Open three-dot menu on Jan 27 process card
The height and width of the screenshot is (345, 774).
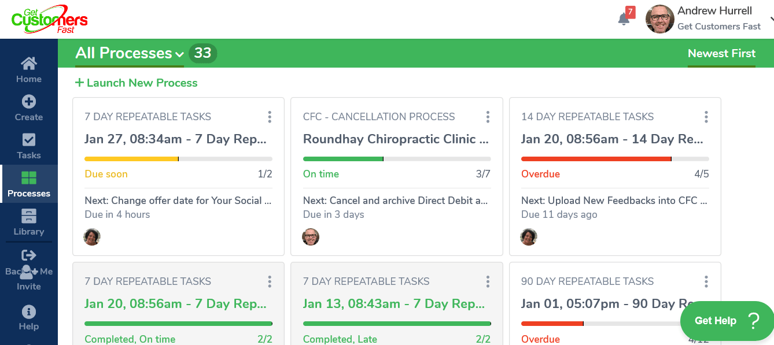tap(270, 117)
